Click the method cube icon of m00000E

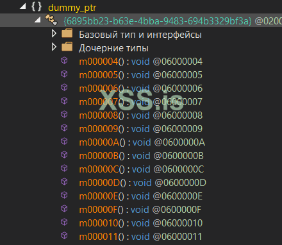[64, 195]
